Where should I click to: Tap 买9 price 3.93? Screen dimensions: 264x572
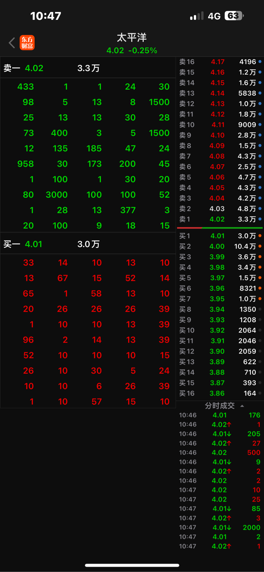[217, 320]
